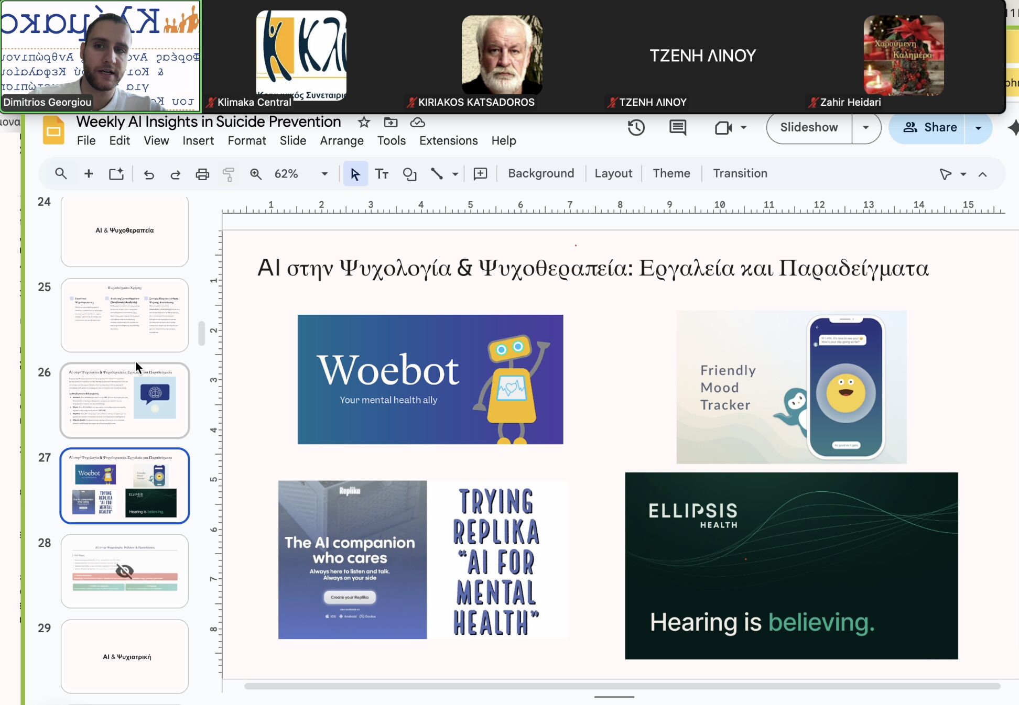Insert a text box
The width and height of the screenshot is (1019, 705).
pos(382,174)
